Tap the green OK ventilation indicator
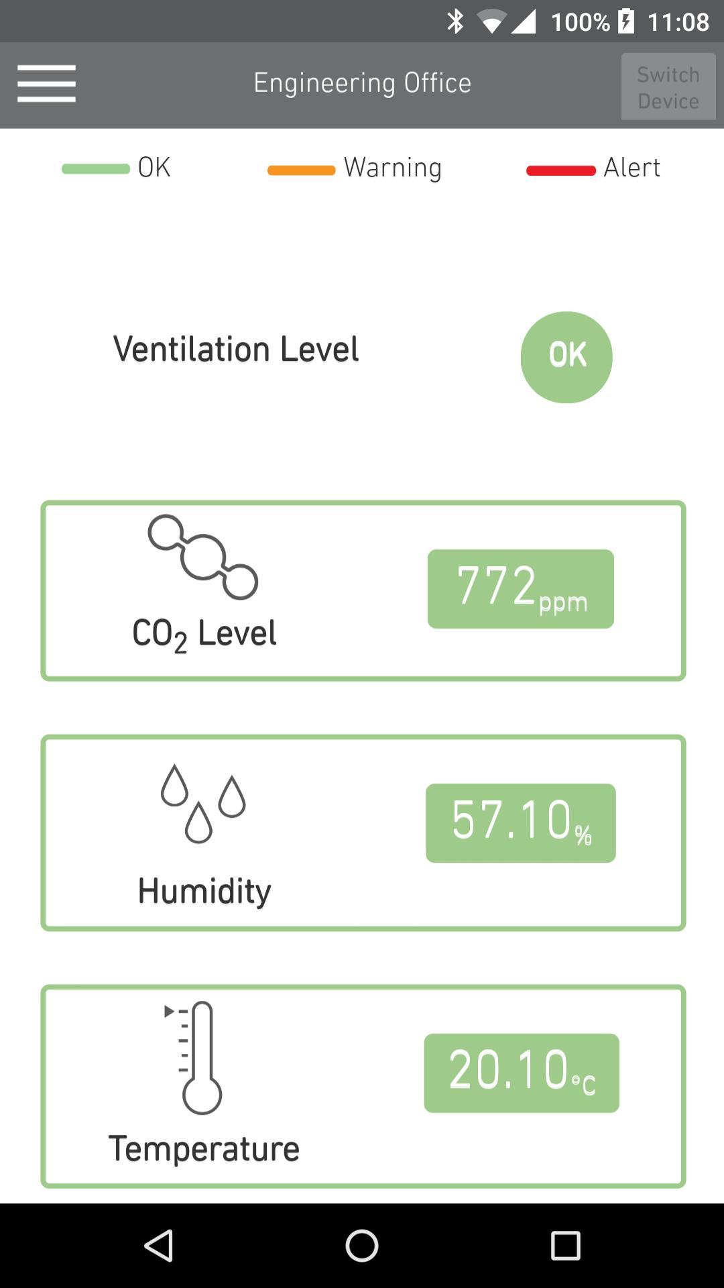724x1288 pixels. (566, 357)
